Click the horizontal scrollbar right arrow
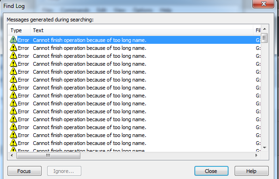The width and height of the screenshot is (279, 179). point(257,156)
